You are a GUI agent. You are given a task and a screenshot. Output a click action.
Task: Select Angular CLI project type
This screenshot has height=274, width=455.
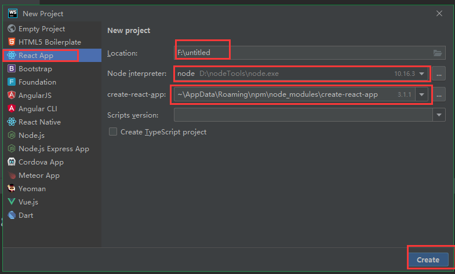click(x=52, y=108)
